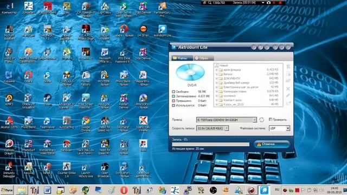Expand the Курси_зм_2015 folder node

216,104
